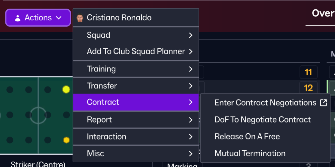
Task: Open the Interaction menu entry
Action: 107,137
